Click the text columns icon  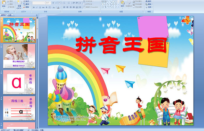click(81, 7)
